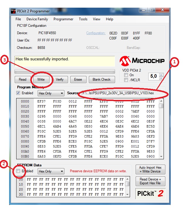The height and width of the screenshot is (212, 183).
Task: Open the Programmer menu
Action: tap(63, 19)
